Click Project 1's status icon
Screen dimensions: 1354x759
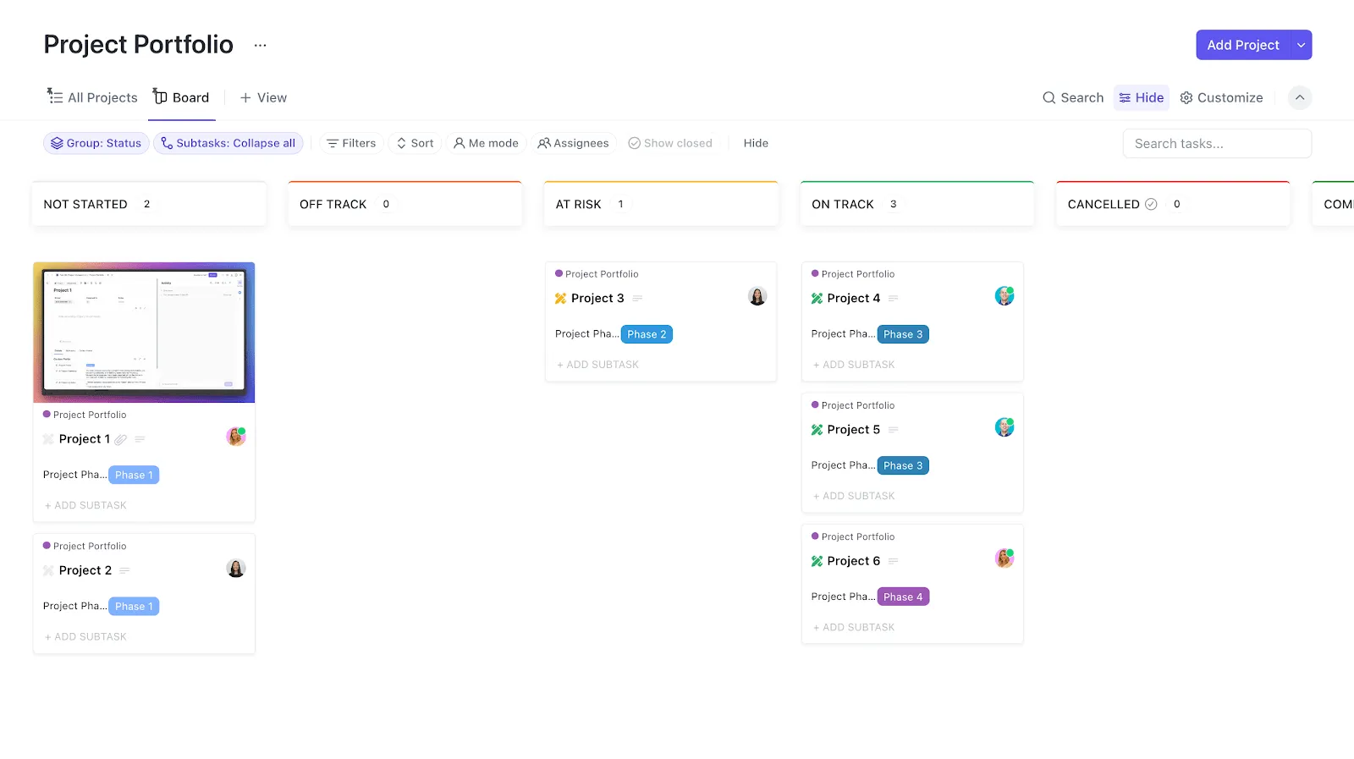pyautogui.click(x=48, y=439)
